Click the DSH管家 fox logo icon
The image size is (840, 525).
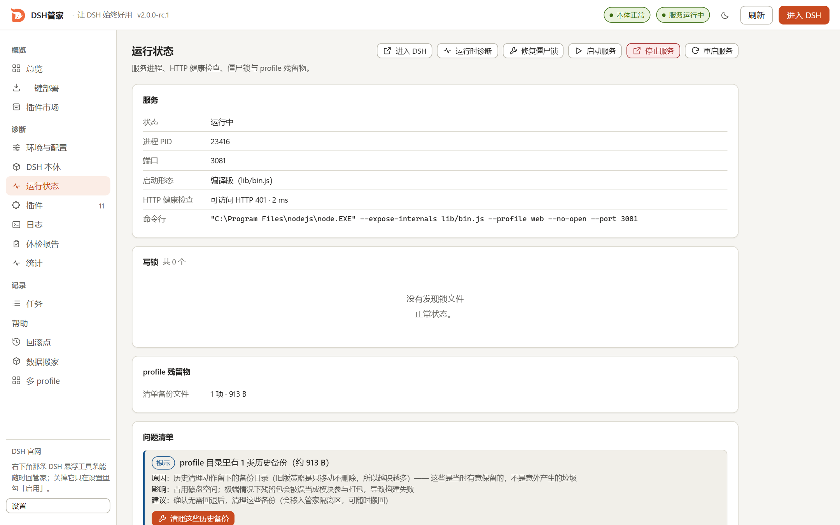tap(18, 15)
